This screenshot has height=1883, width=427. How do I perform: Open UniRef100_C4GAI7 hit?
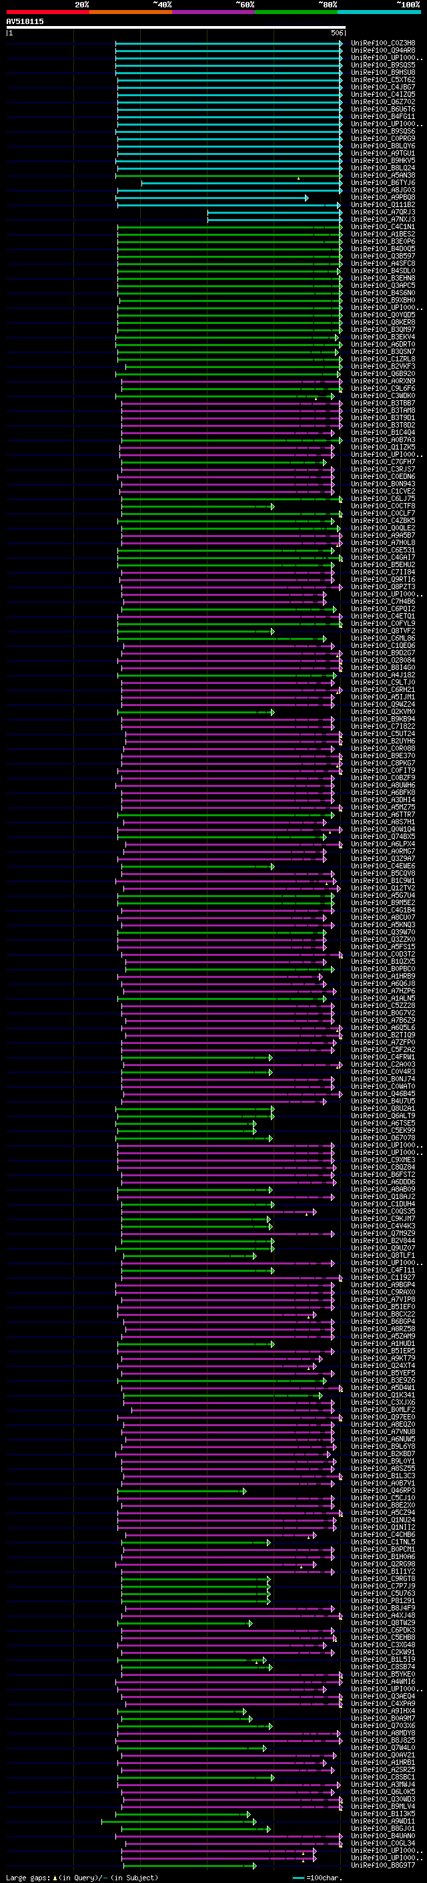coord(383,557)
